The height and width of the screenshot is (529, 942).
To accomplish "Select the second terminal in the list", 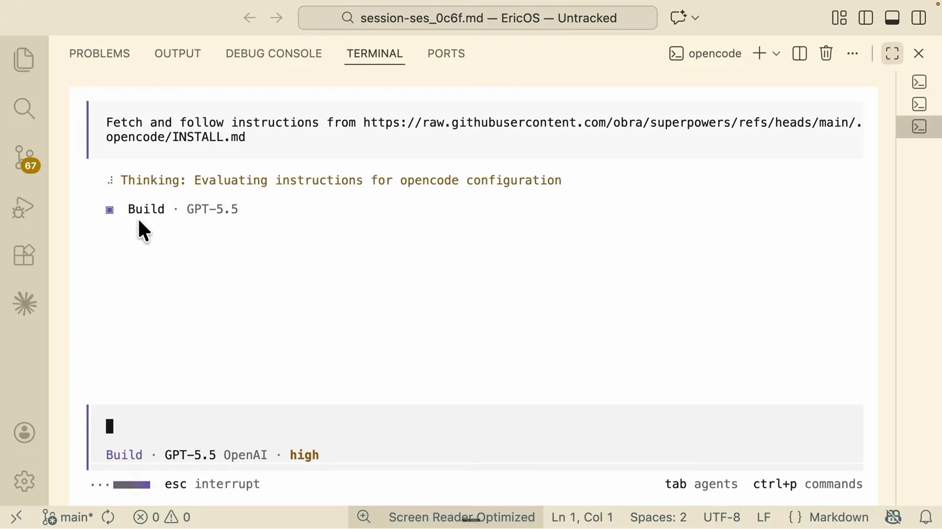I will (920, 104).
